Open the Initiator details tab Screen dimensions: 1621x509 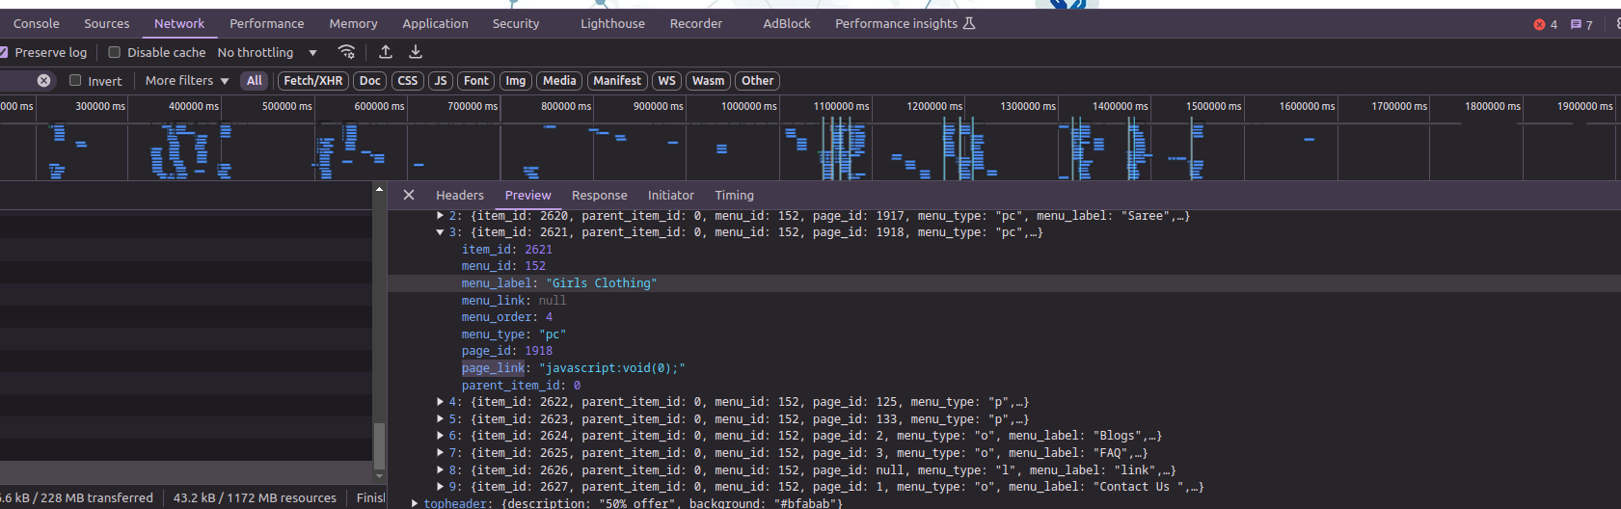point(670,195)
